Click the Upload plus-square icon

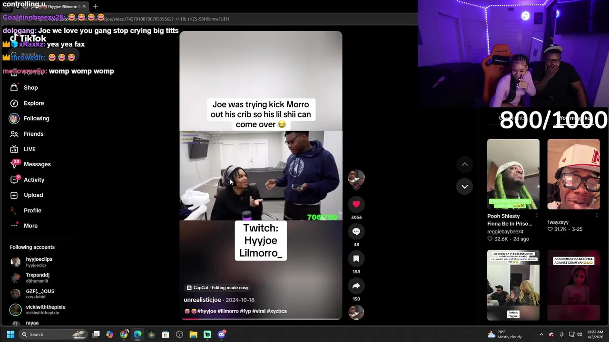click(14, 195)
